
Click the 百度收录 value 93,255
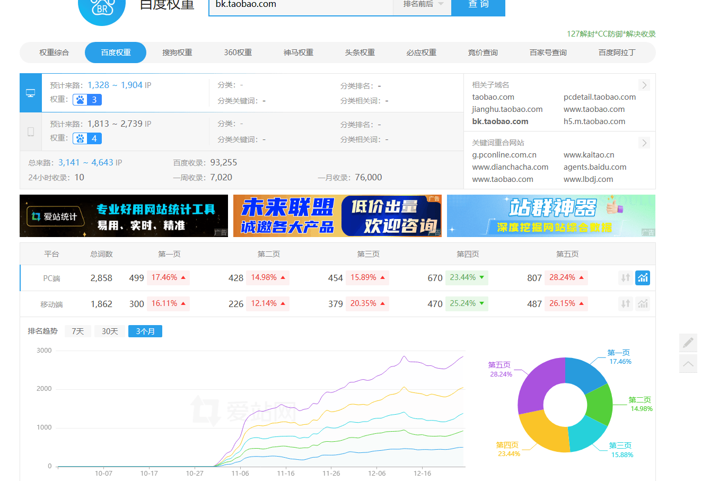point(224,162)
